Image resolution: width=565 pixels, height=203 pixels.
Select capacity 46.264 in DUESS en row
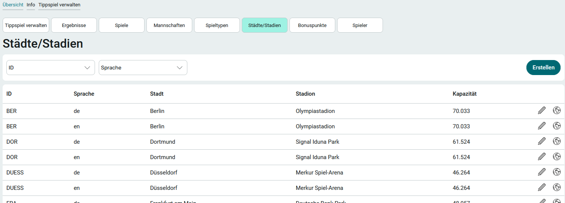(x=461, y=188)
